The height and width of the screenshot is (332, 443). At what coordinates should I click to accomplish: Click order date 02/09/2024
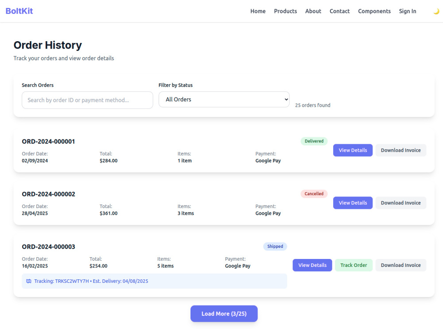(35, 161)
